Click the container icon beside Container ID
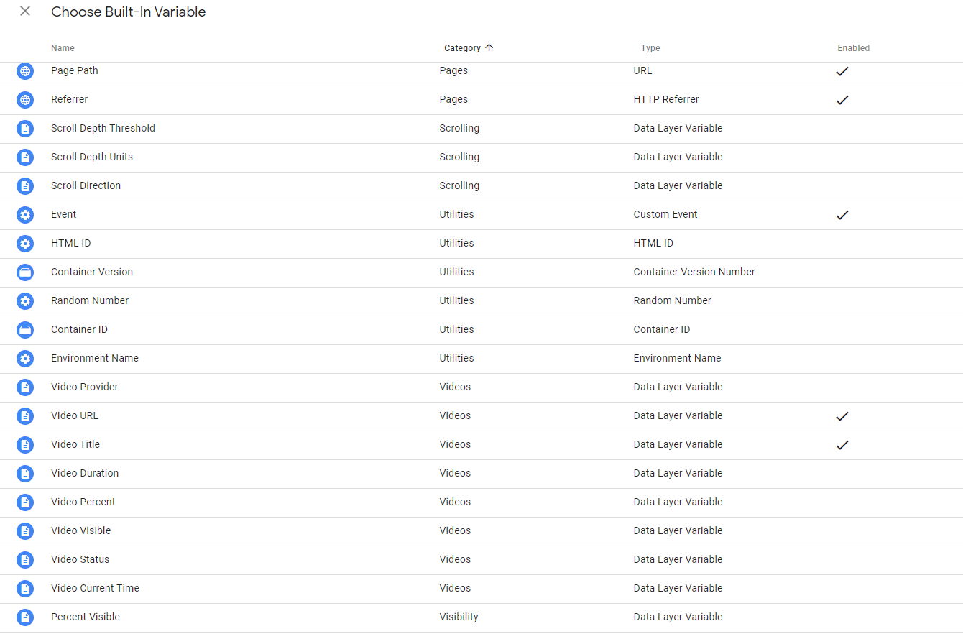This screenshot has width=963, height=634. tap(25, 330)
